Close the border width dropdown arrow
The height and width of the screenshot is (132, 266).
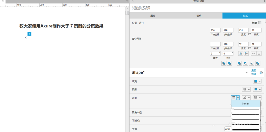point(238,97)
